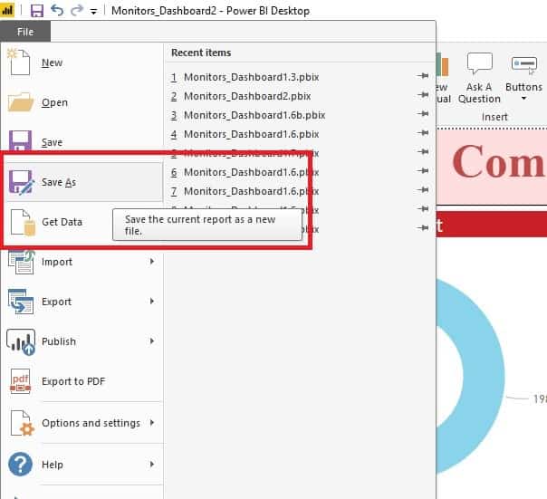Open recent item 4 Monitors_Dashboard1.6.pbix

pyautogui.click(x=251, y=134)
